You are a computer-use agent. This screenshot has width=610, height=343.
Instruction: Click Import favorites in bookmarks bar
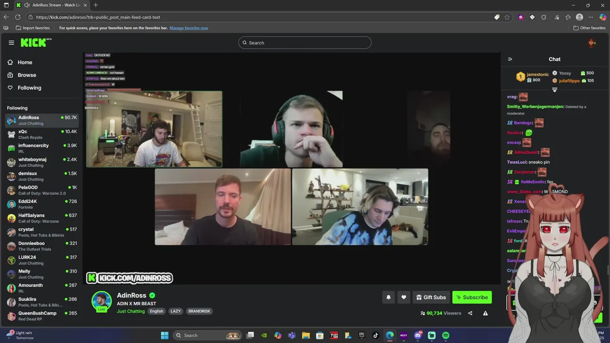pos(33,28)
